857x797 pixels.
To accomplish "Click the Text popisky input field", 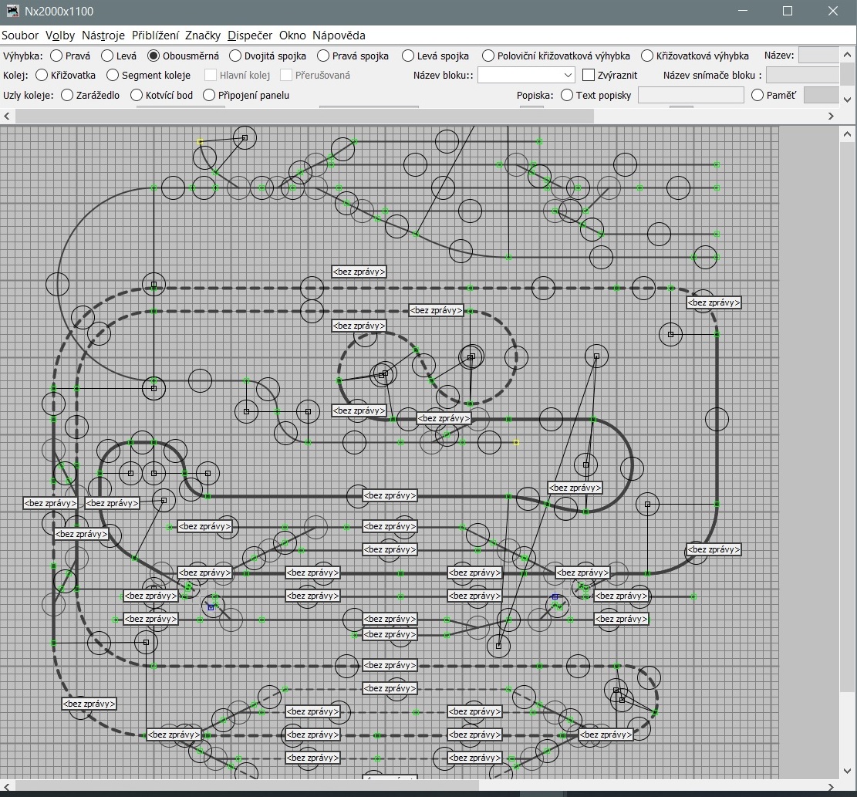I will pos(690,96).
